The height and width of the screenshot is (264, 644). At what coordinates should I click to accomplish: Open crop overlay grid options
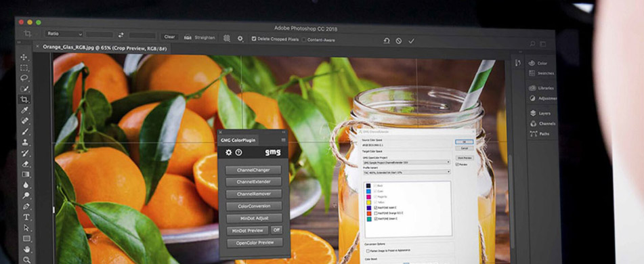(227, 38)
